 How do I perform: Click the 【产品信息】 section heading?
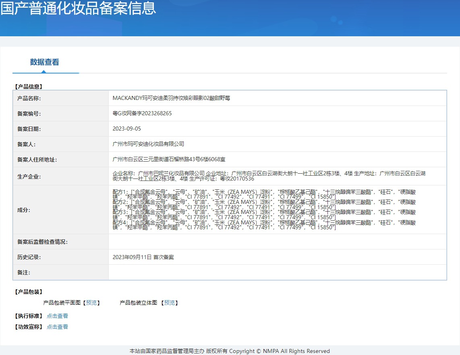click(x=29, y=87)
